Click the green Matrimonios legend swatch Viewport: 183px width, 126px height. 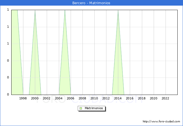click(81, 108)
